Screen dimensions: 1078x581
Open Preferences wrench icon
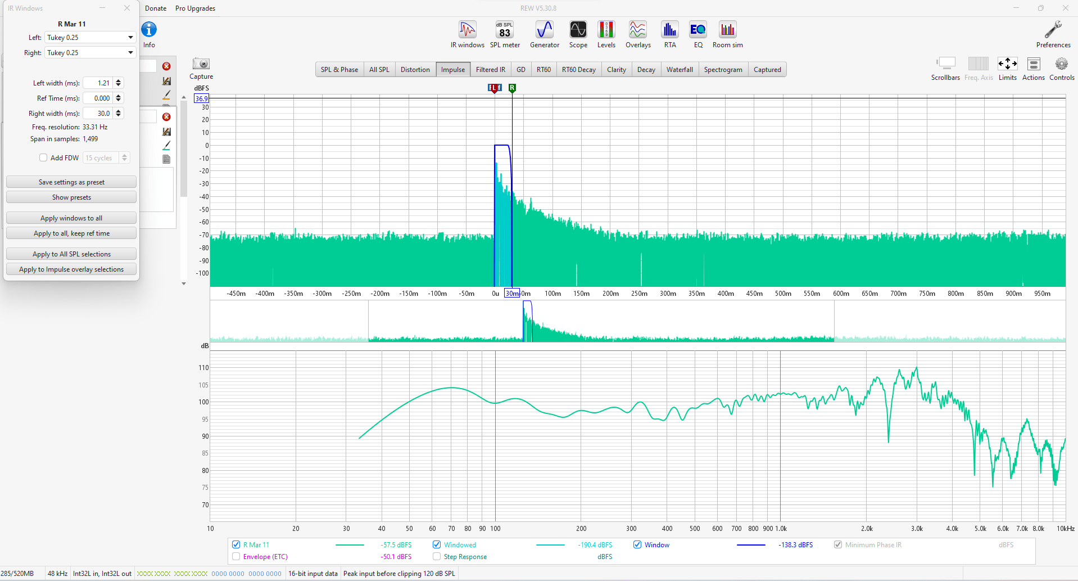click(x=1053, y=34)
